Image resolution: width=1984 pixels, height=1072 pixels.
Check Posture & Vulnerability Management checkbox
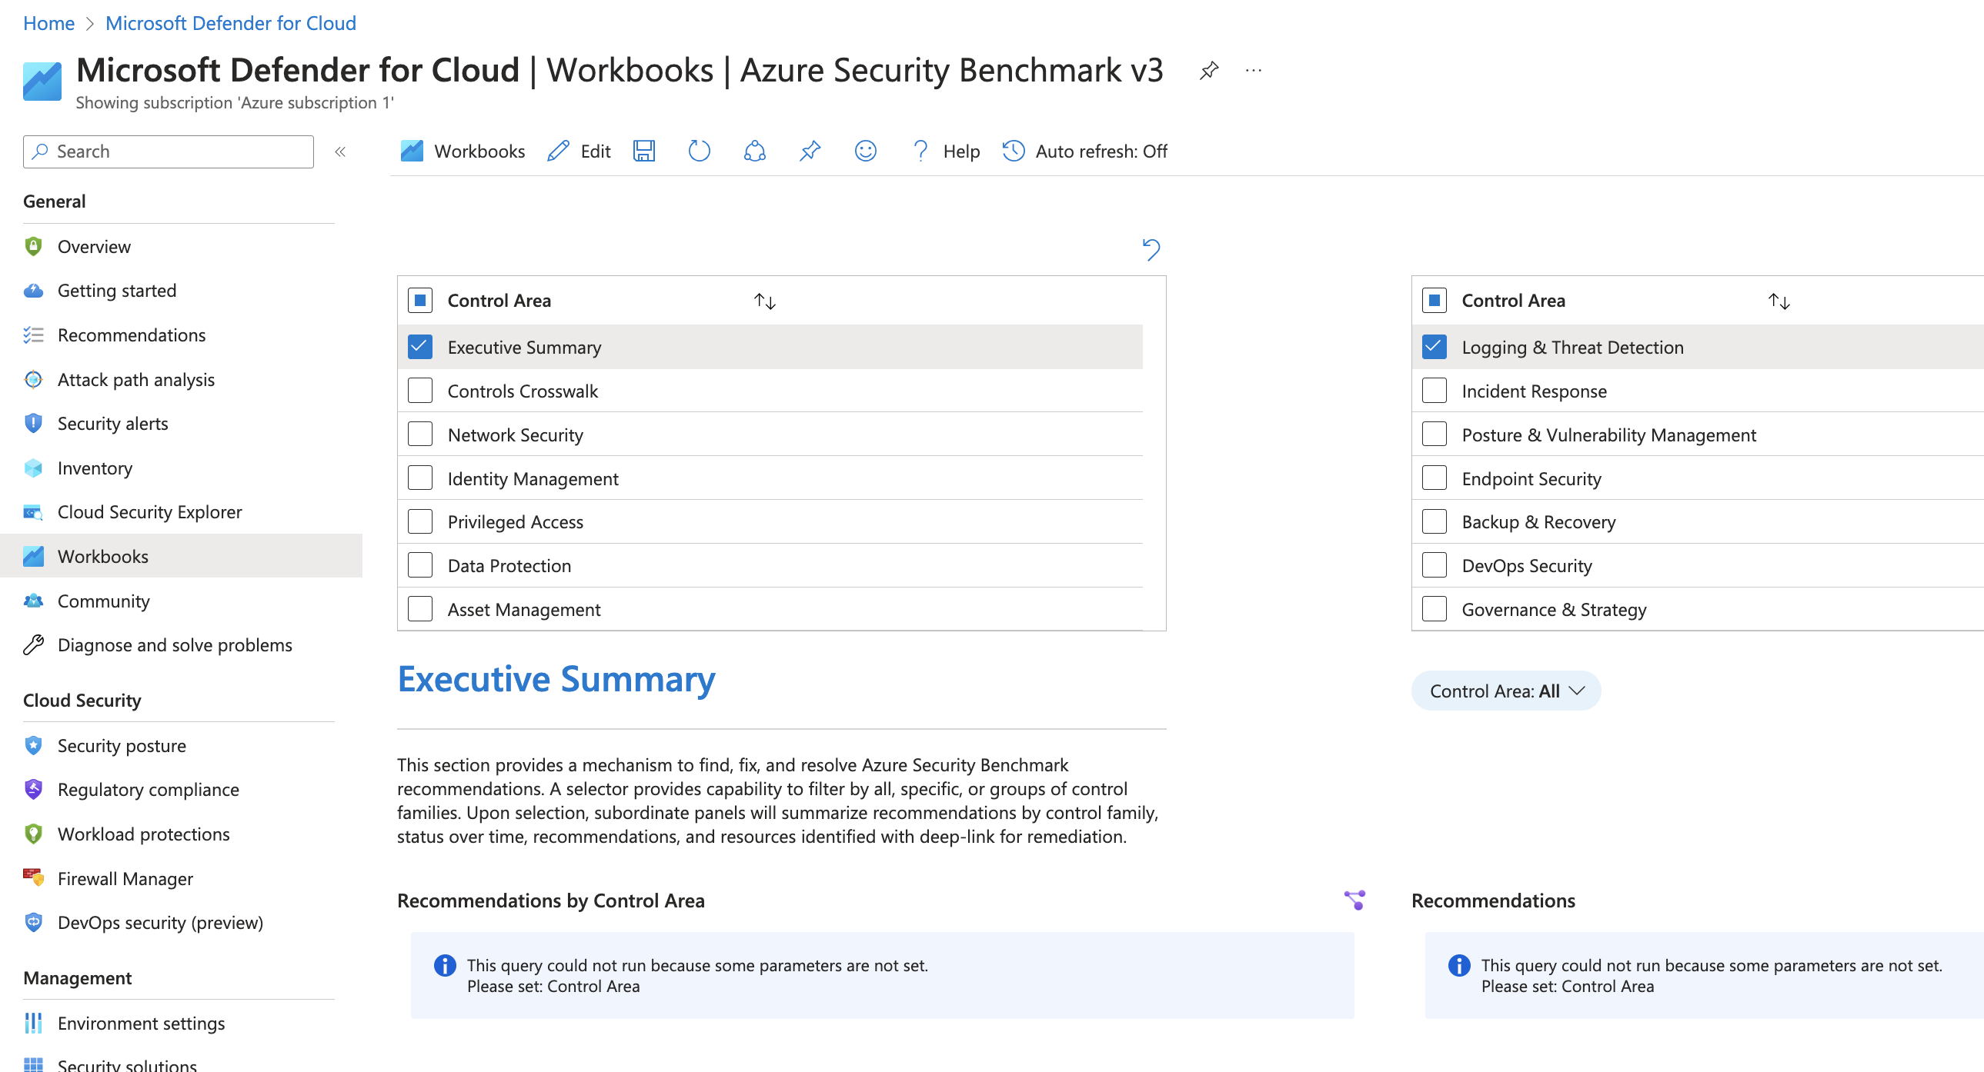(1434, 434)
